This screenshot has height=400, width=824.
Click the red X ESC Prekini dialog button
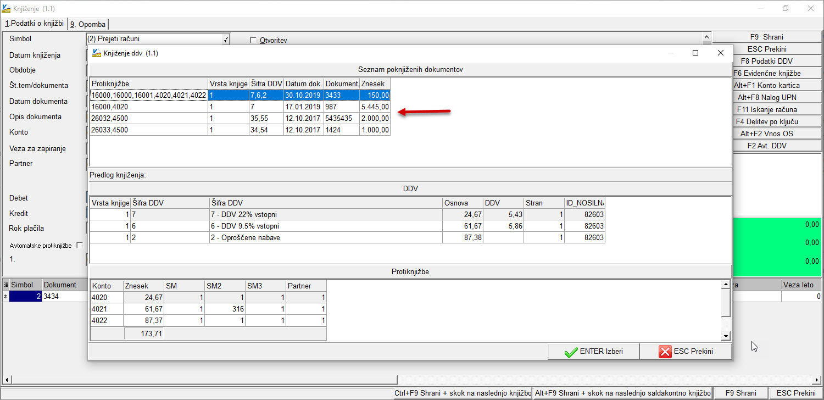click(x=686, y=352)
